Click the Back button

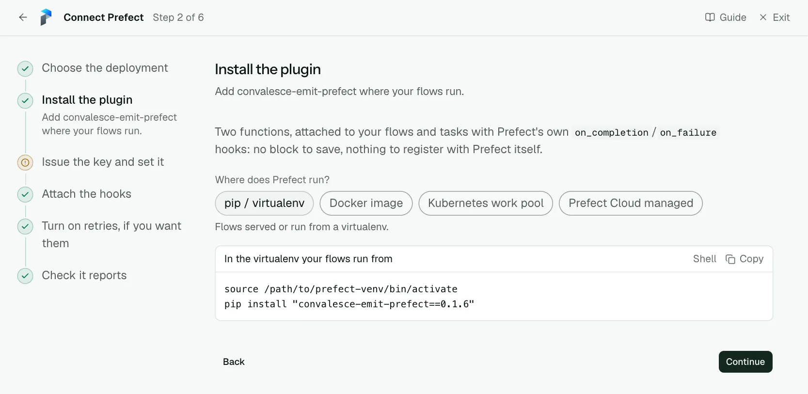coord(234,362)
